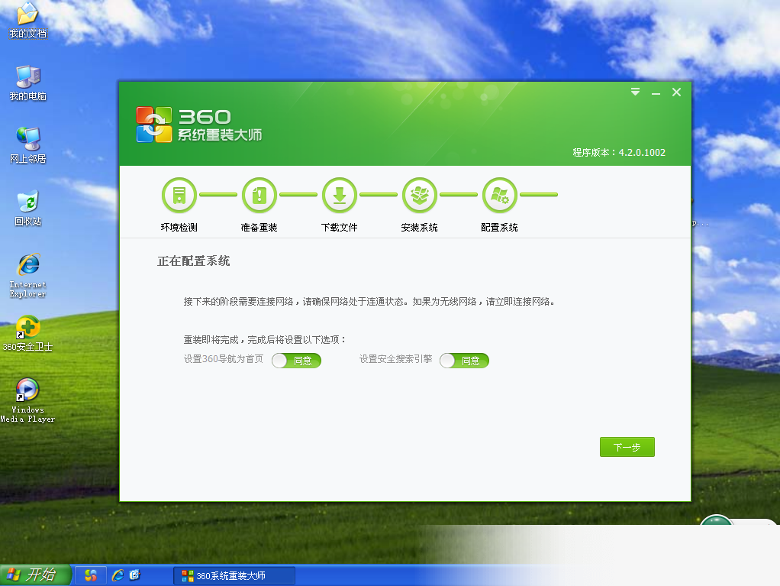Click the 设置安全搜索引擎 label
Screen dimensions: 780x586
(x=396, y=359)
